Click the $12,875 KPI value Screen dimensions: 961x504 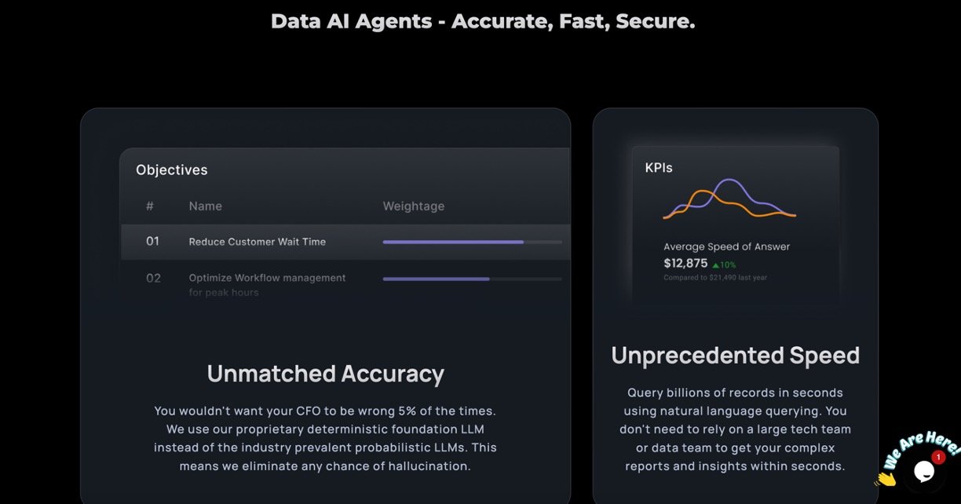685,264
